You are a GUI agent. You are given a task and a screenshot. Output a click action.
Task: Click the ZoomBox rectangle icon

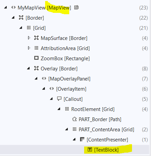point(36,58)
